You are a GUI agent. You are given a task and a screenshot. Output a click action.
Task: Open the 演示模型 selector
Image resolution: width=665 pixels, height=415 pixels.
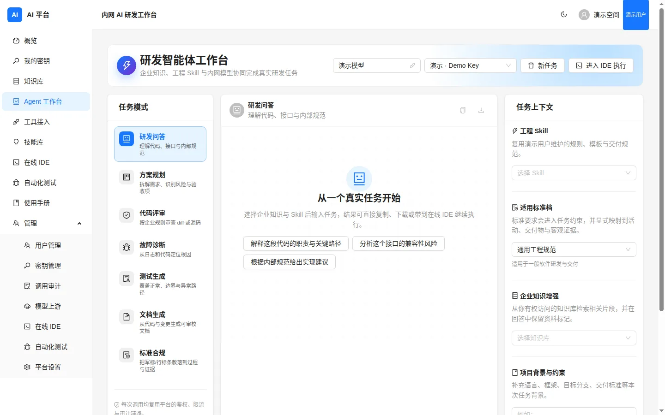coord(377,65)
